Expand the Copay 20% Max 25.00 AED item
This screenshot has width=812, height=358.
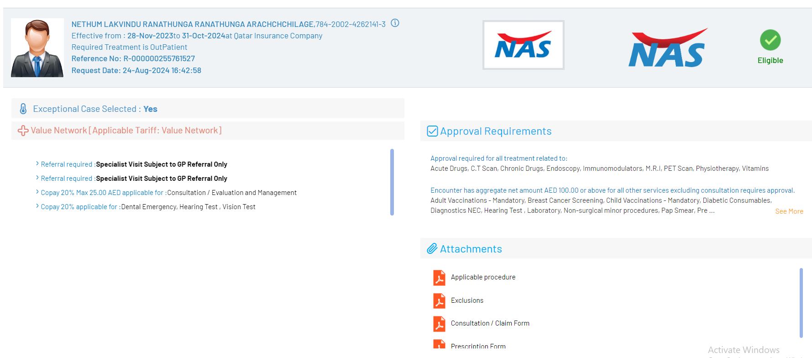[x=37, y=192]
